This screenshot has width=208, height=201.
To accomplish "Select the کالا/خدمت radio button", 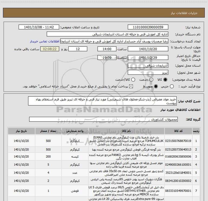I will point(133,80).
